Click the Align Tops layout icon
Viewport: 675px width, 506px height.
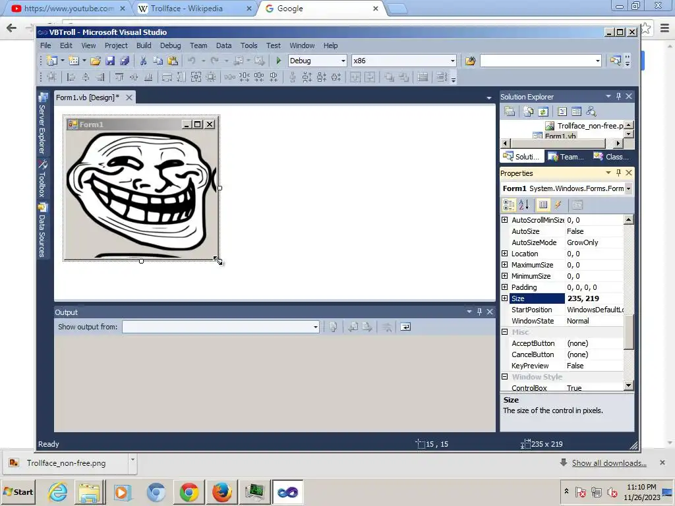click(x=119, y=77)
